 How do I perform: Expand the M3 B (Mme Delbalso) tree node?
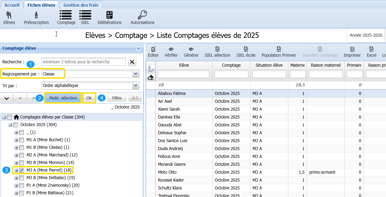pos(16,178)
